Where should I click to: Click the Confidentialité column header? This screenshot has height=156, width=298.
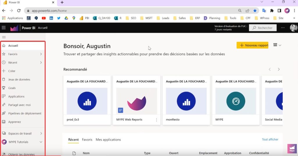(259, 153)
